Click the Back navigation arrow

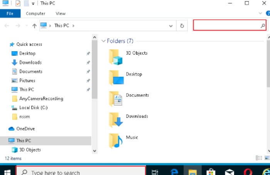[x=7, y=26]
